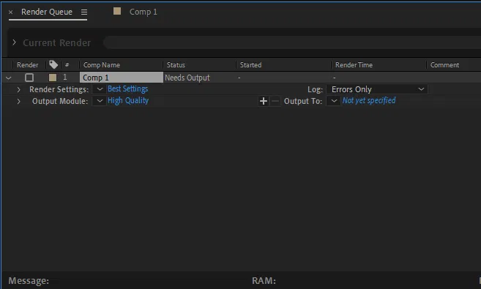The width and height of the screenshot is (481, 289).
Task: Click the Render column header
Action: click(28, 65)
